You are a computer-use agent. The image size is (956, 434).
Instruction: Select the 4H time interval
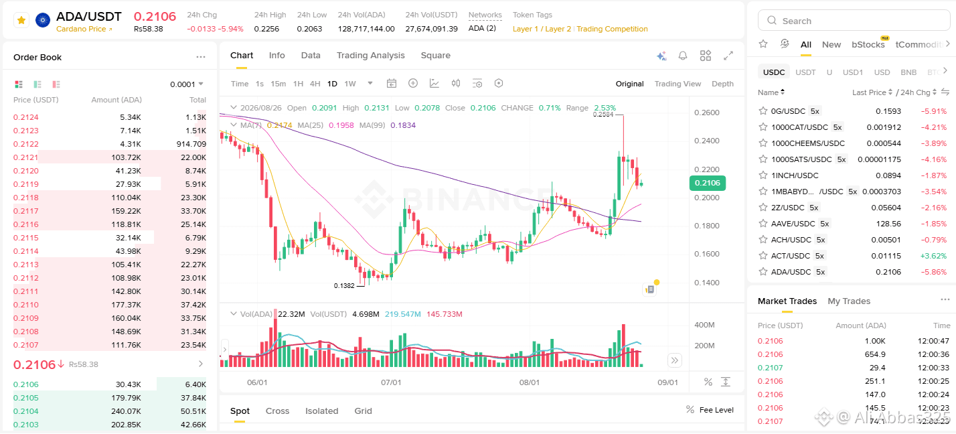(x=315, y=84)
